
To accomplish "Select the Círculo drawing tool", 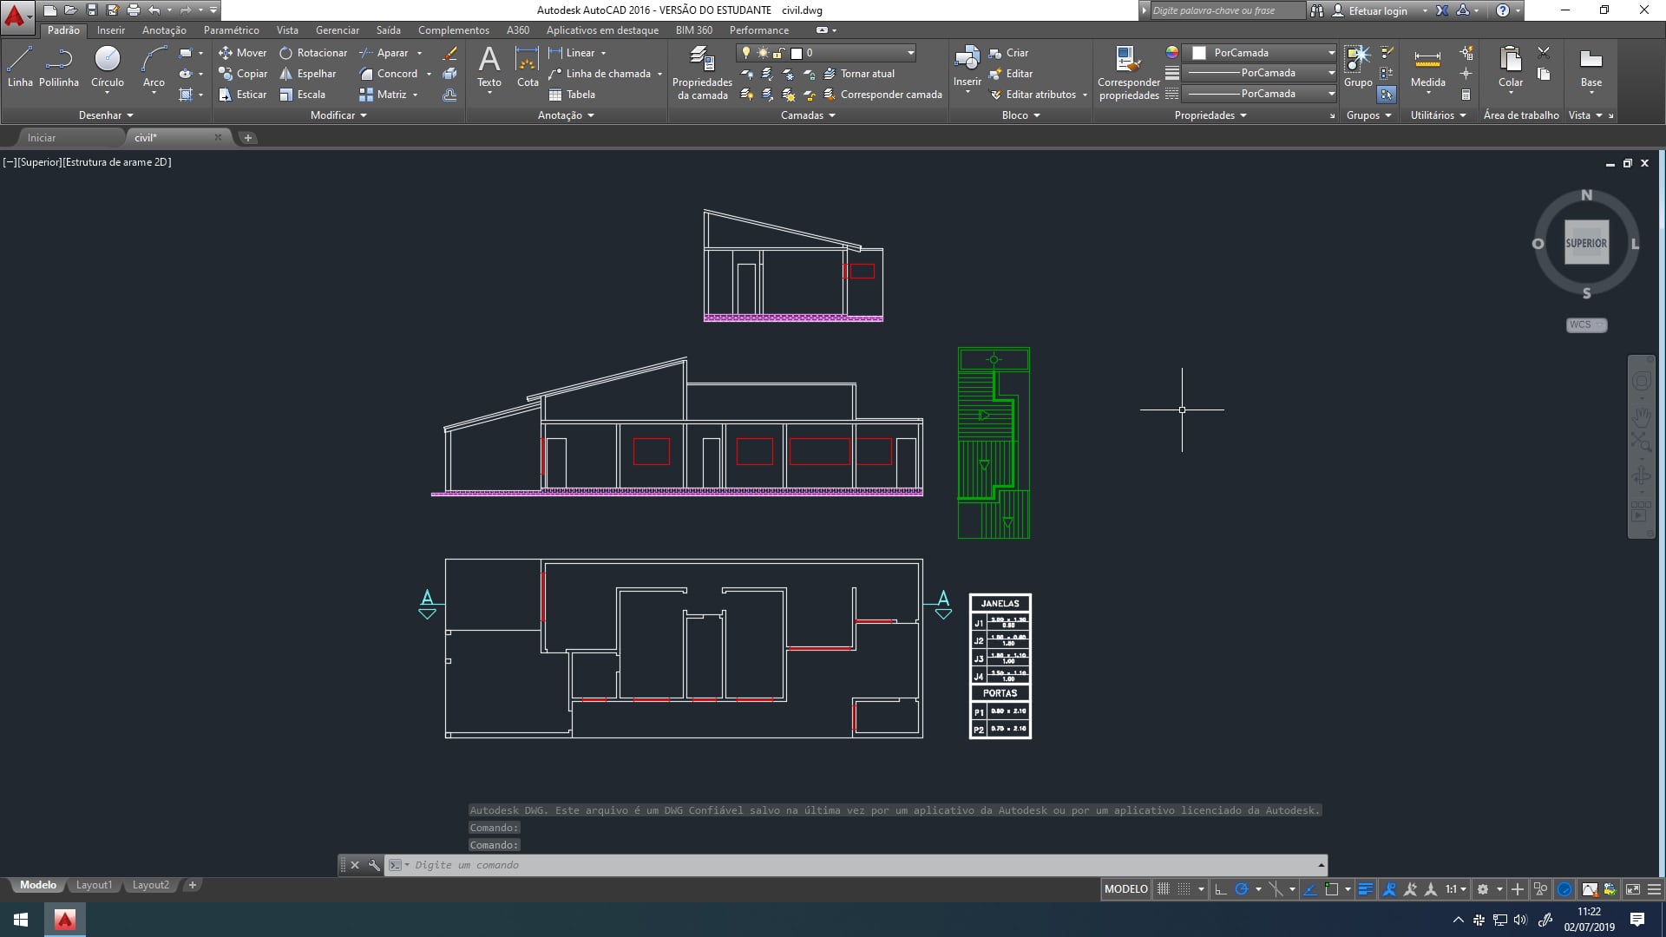I will coord(108,68).
